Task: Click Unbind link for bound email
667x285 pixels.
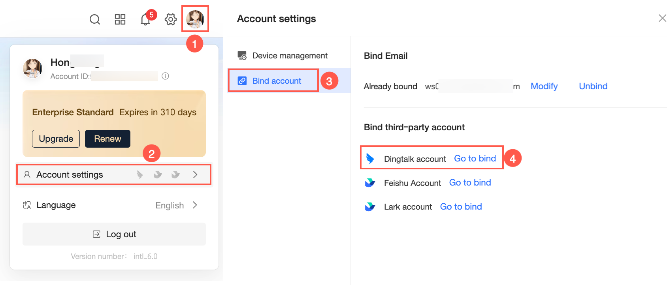Action: [x=593, y=86]
